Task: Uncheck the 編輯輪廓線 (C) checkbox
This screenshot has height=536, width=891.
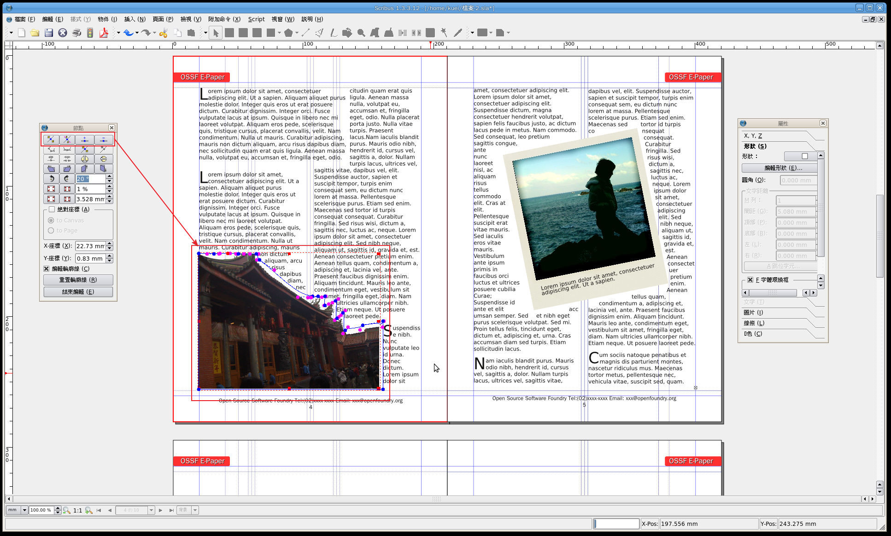Action: pyautogui.click(x=47, y=269)
